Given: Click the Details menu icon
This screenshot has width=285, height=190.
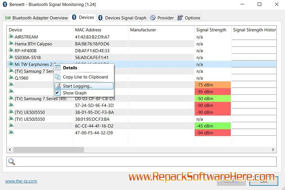Looking at the screenshot, I should (58, 68).
